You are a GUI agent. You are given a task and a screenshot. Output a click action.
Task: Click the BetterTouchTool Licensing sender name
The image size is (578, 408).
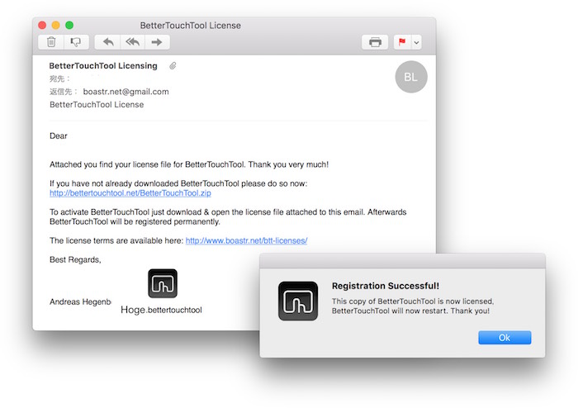(103, 65)
